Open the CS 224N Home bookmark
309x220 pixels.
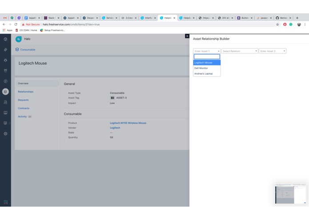tap(26, 30)
